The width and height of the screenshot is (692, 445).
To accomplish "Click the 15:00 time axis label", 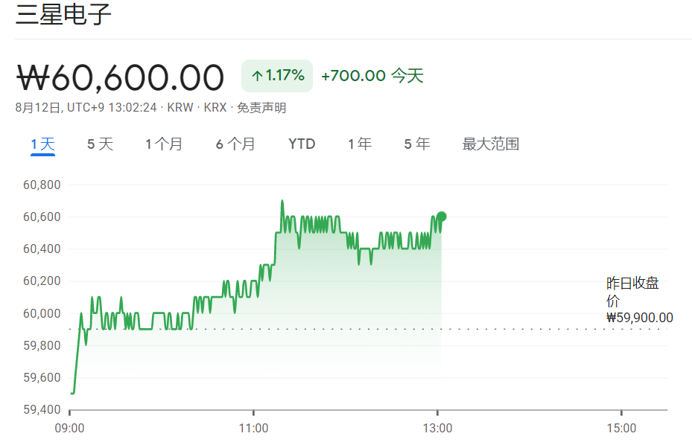I will coord(621,428).
